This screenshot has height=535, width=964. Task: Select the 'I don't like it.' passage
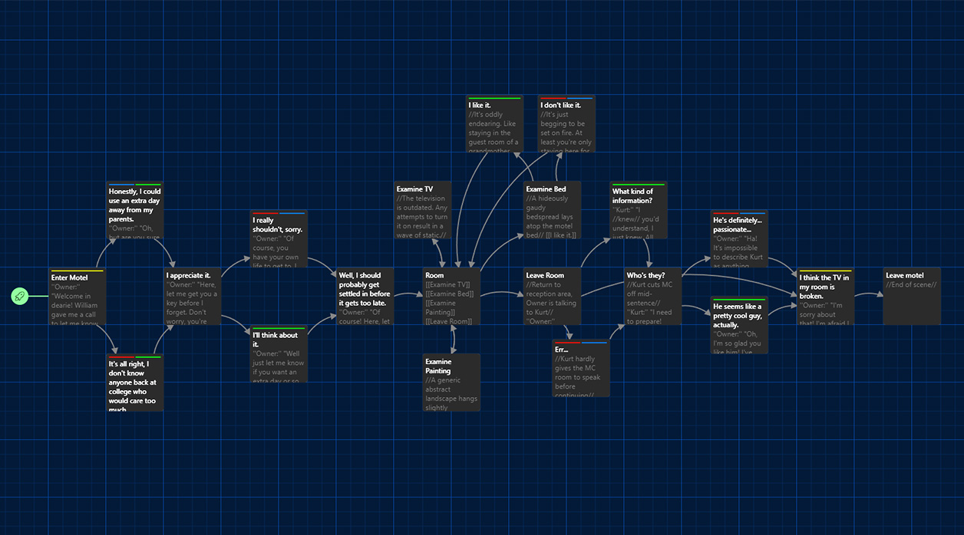(566, 125)
